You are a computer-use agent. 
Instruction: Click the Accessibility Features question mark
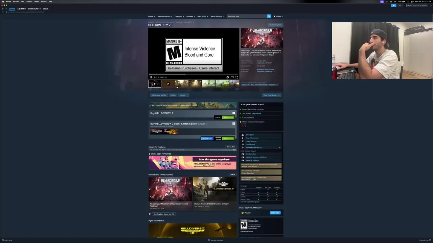[279, 147]
